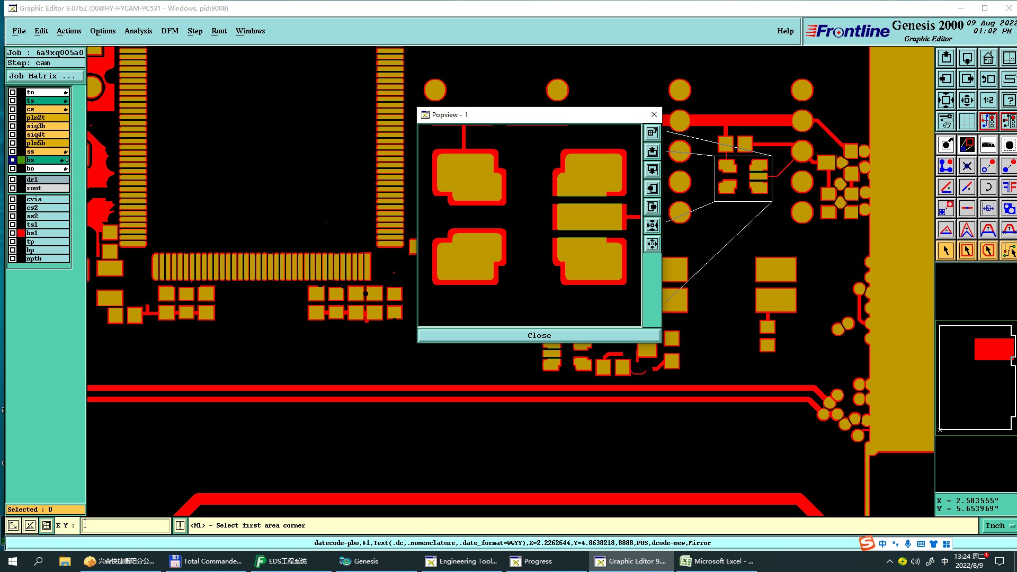Click the red bs1 layer color swatch
Image resolution: width=1017 pixels, height=572 pixels.
pos(21,233)
